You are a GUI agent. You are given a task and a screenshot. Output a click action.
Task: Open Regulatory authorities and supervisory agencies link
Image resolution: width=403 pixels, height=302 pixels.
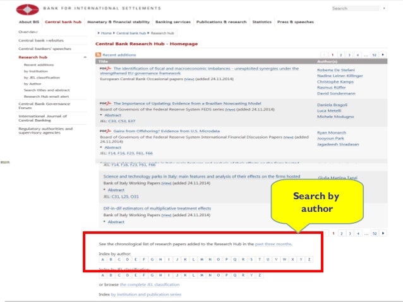pos(45,131)
